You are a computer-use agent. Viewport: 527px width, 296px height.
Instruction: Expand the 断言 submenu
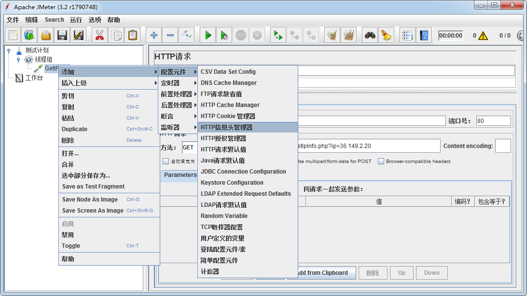coord(178,116)
